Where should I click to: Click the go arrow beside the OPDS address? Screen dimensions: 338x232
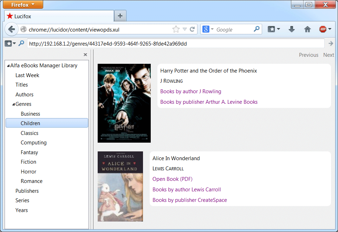(330, 43)
